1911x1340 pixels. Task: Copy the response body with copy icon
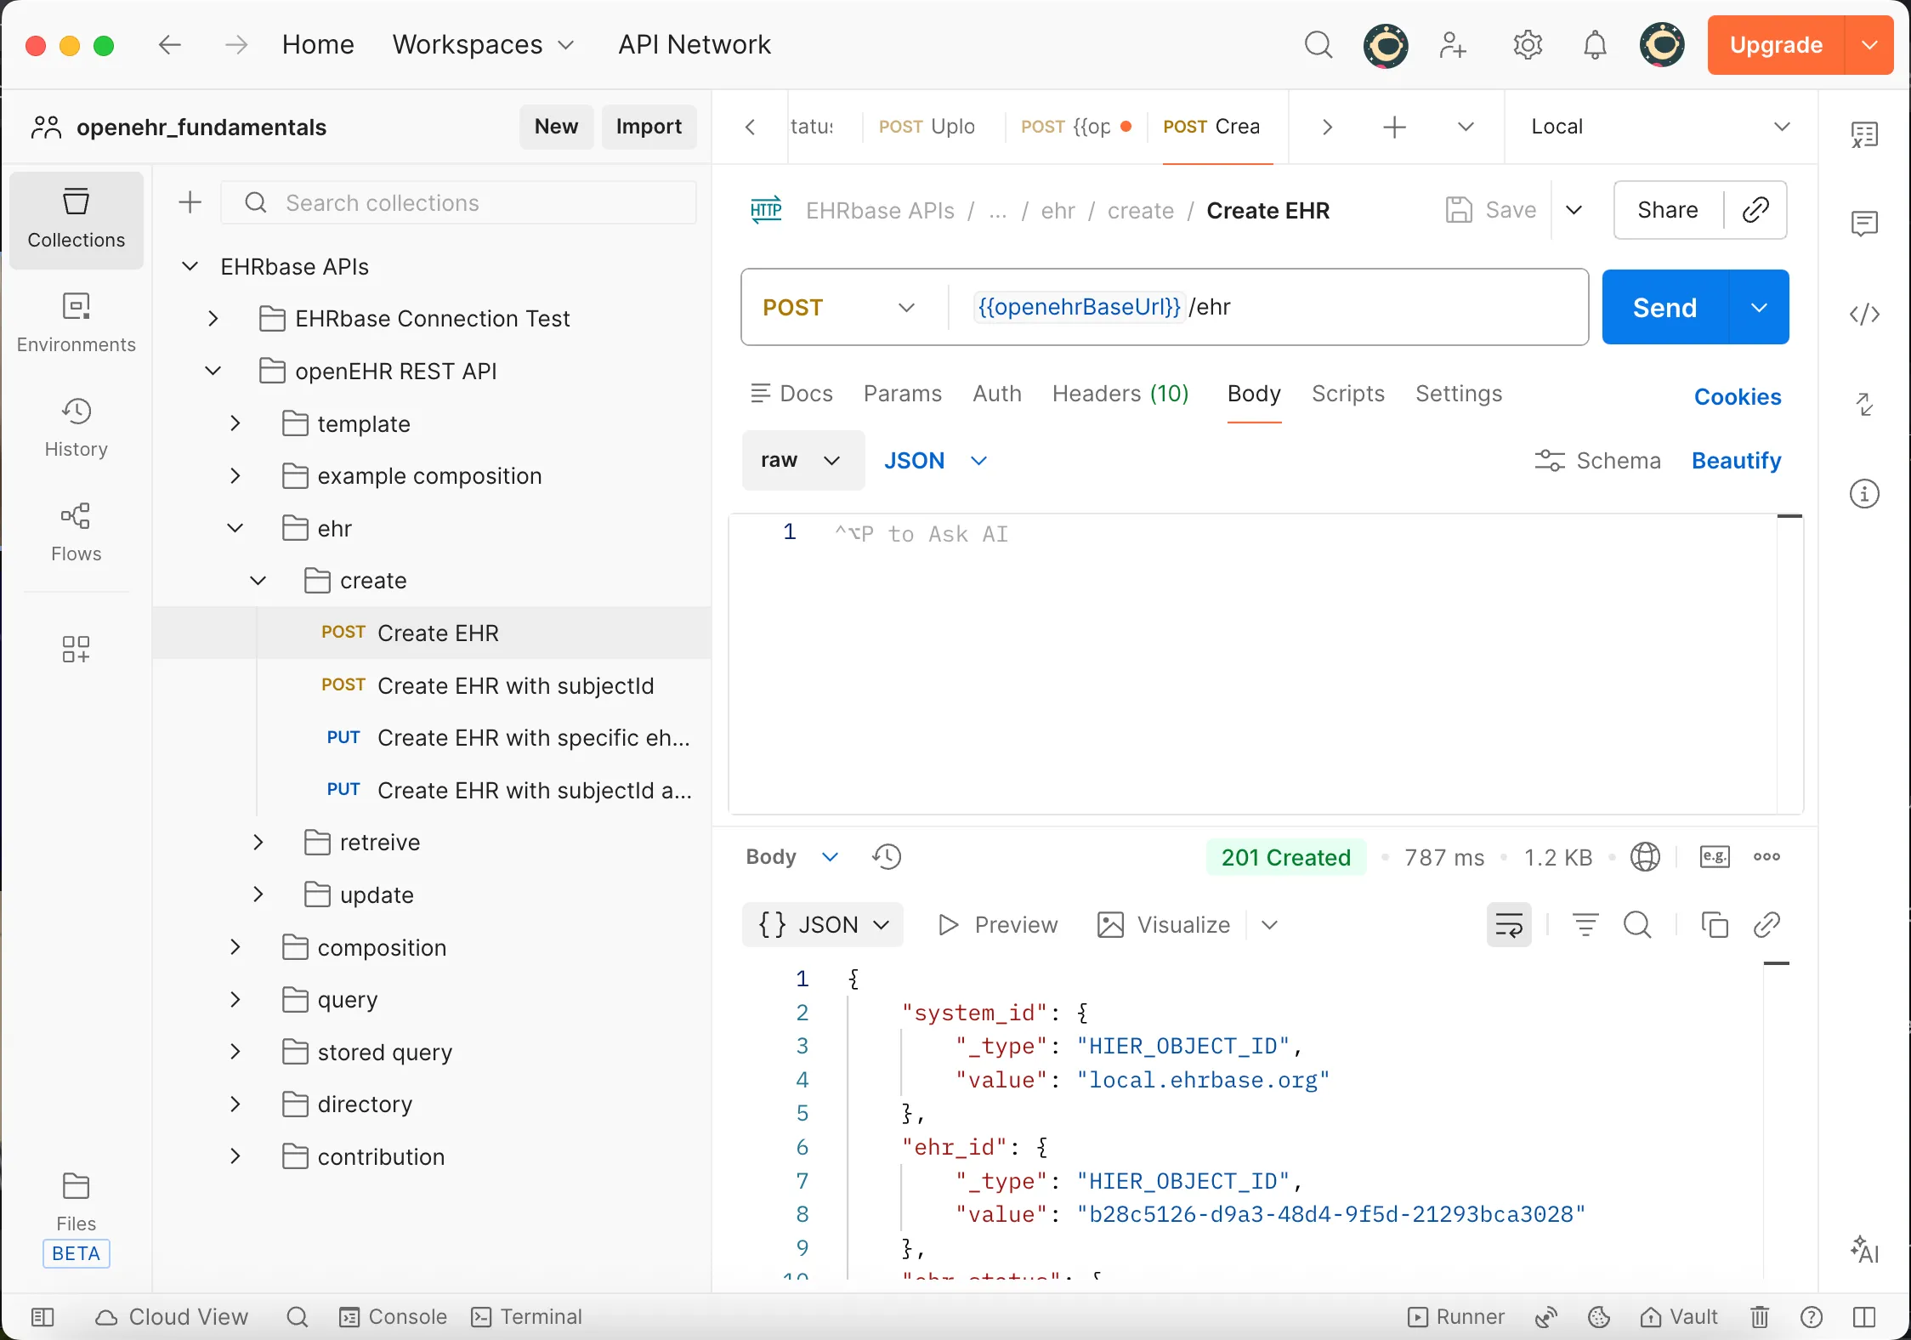click(x=1714, y=924)
